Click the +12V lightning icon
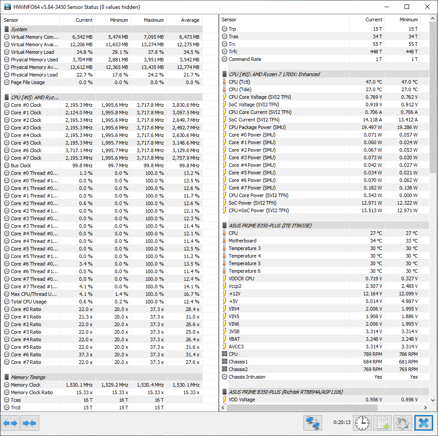Viewport: 438px width, 436px height. [224, 294]
